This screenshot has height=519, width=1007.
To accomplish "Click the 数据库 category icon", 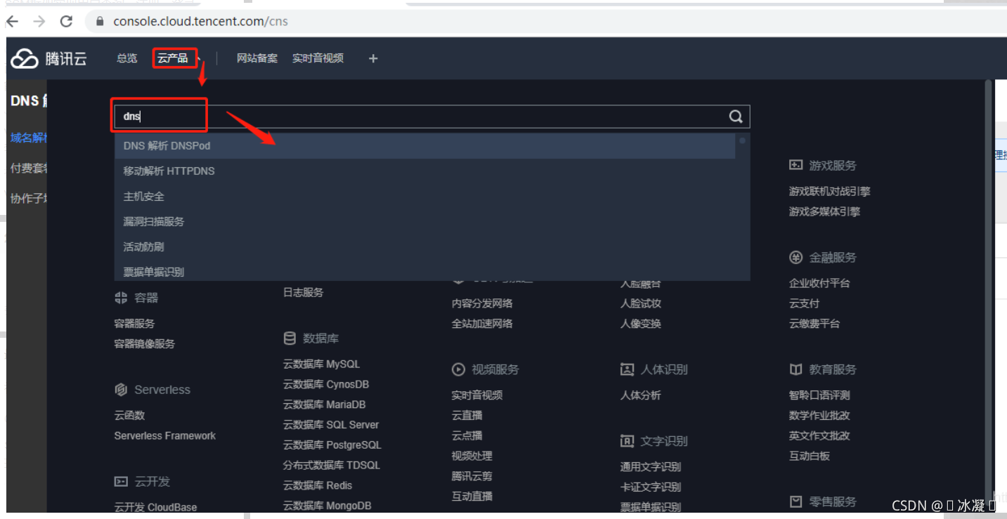I will [290, 339].
